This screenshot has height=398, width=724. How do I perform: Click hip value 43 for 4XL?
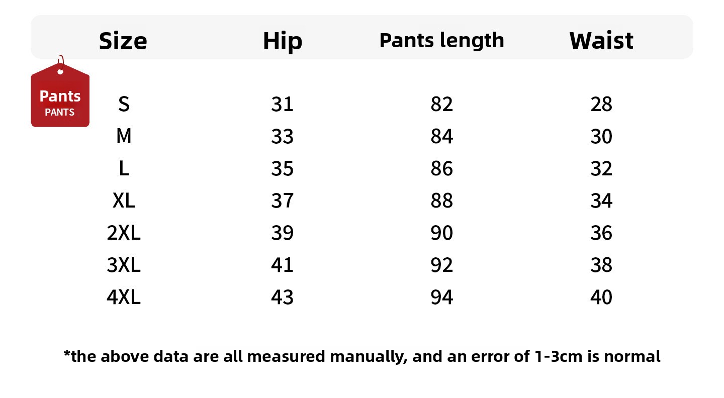pyautogui.click(x=282, y=297)
